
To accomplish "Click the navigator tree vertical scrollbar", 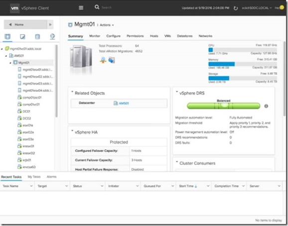I will tap(57, 81).
